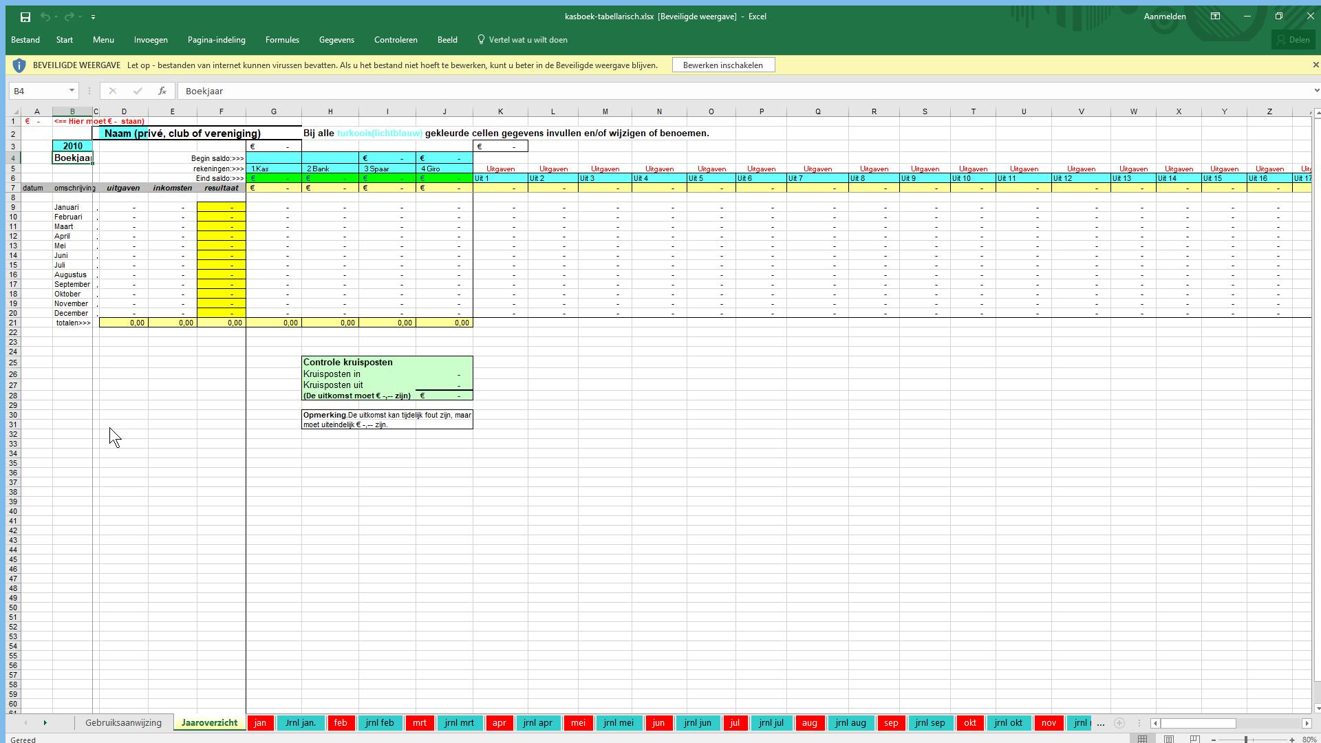1321x743 pixels.
Task: Click the zoom out minus icon
Action: point(1214,740)
